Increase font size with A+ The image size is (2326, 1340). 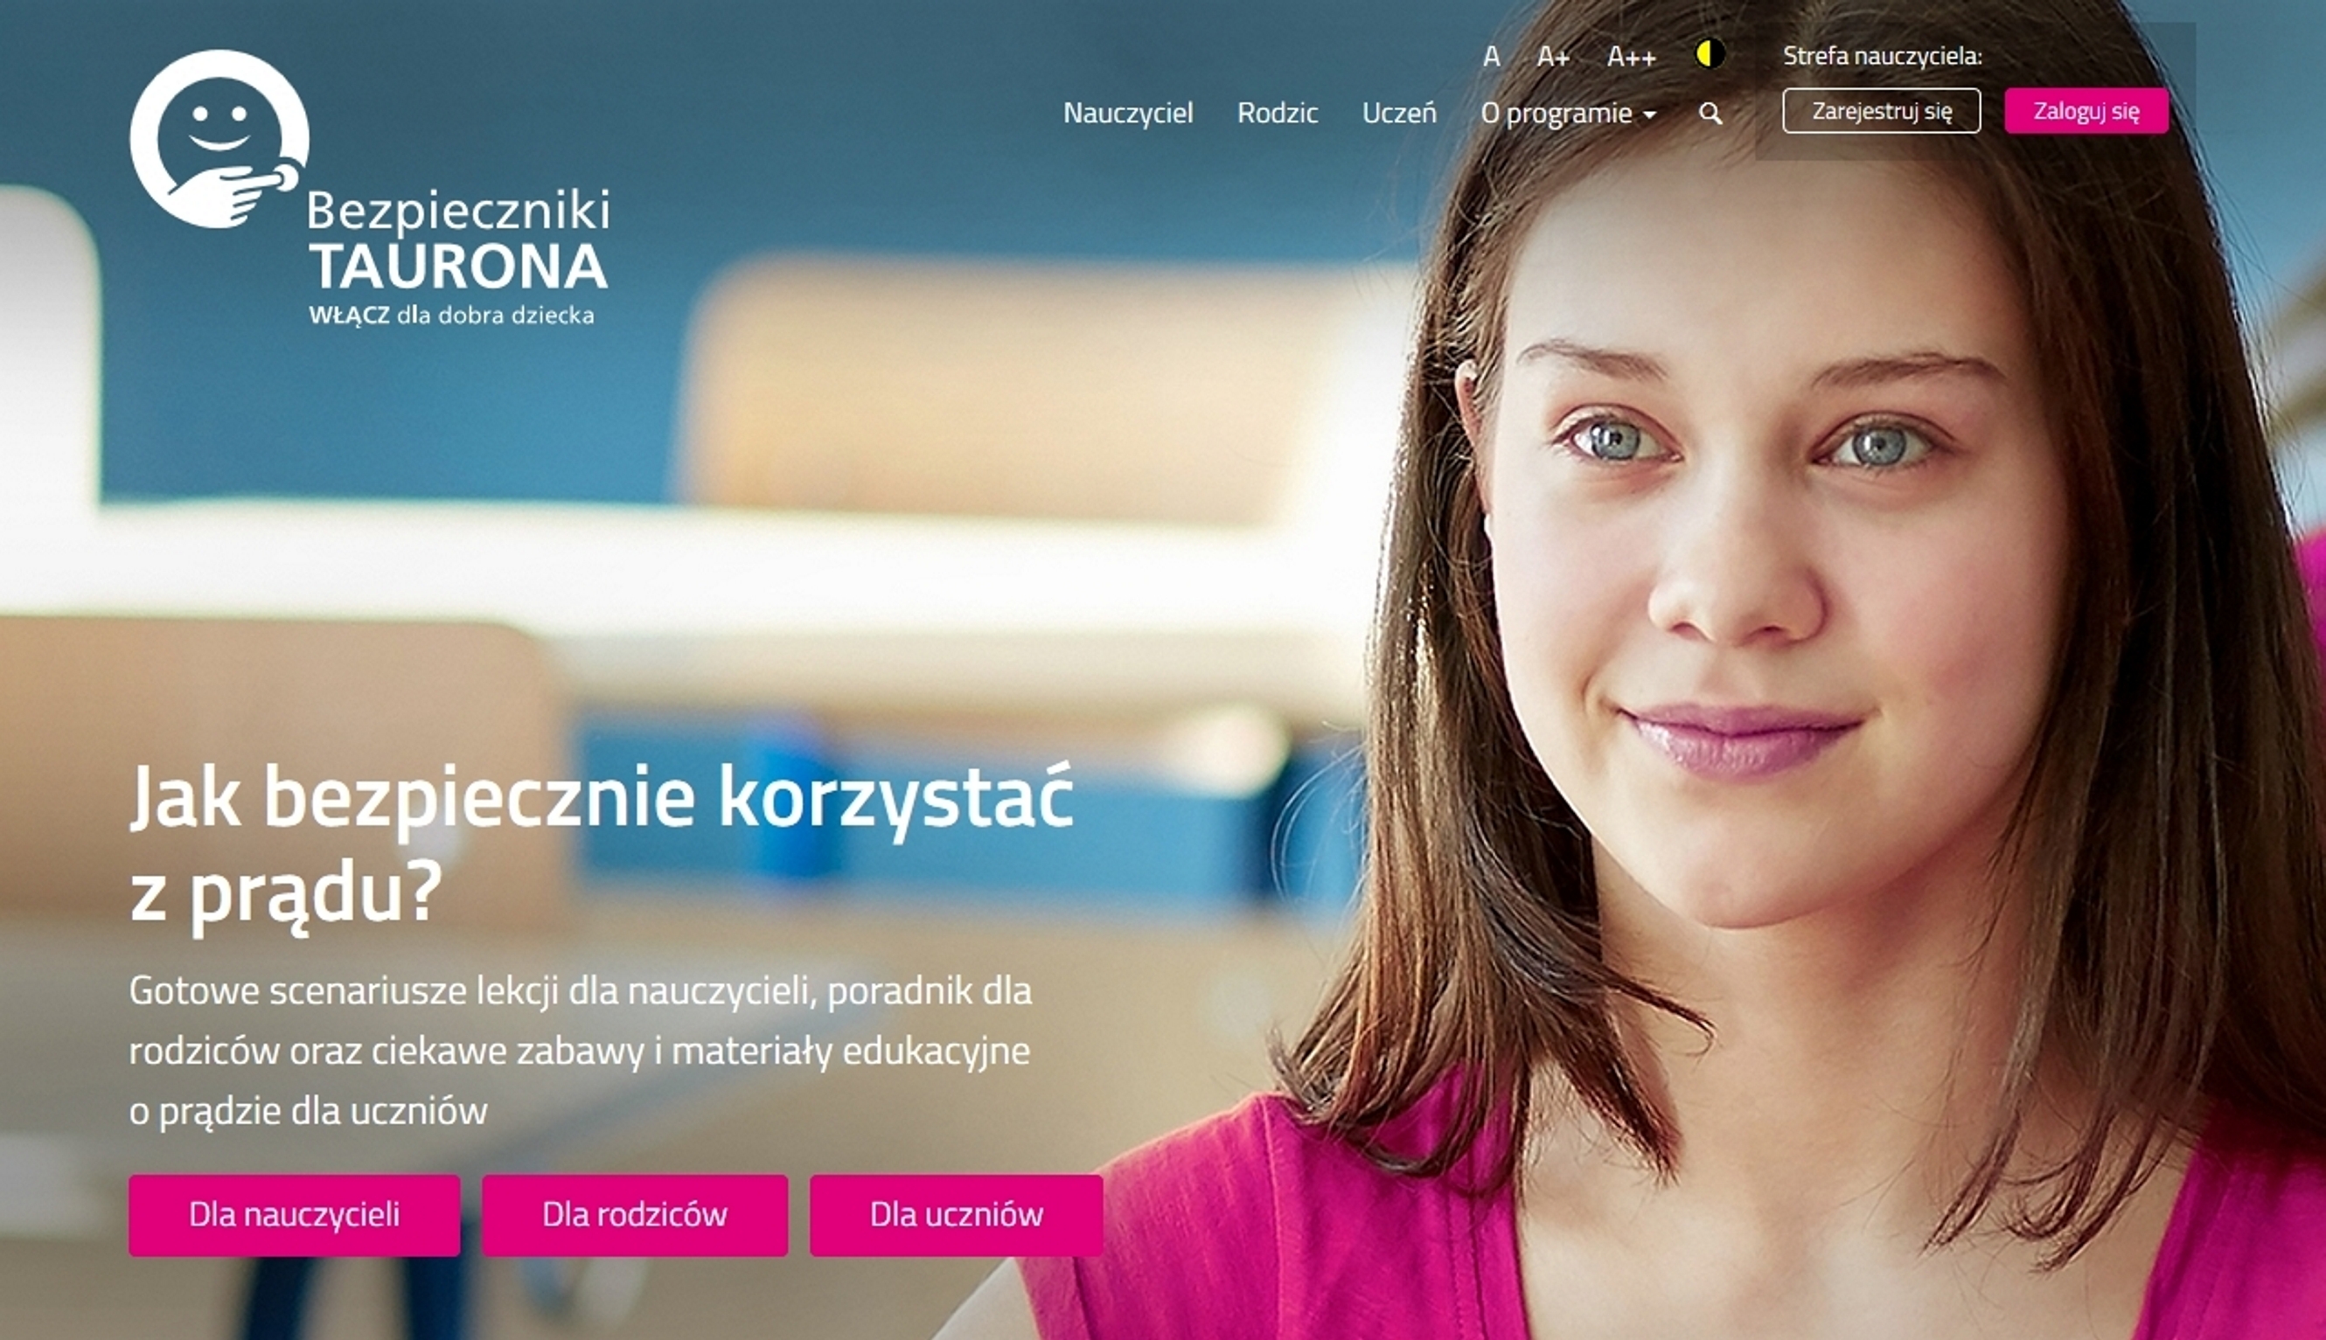coord(1553,56)
